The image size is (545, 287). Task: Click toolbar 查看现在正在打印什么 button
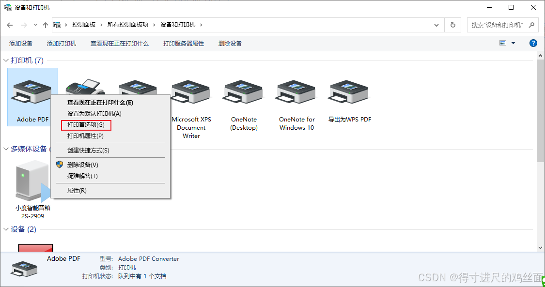coord(120,44)
